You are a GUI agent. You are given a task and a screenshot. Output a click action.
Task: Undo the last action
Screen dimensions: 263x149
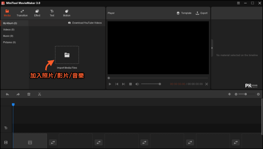[x=7, y=94]
